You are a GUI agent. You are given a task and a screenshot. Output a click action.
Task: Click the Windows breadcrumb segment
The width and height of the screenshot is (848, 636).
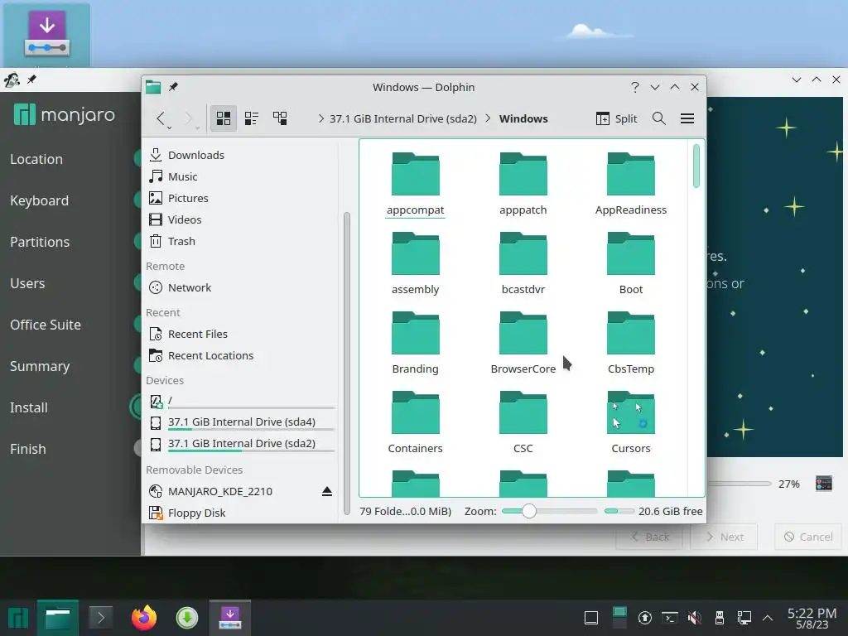(x=523, y=118)
